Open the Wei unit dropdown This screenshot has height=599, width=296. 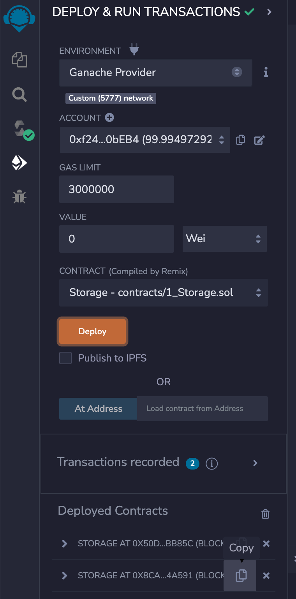(x=224, y=239)
